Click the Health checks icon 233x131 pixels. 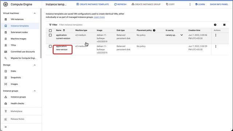(6, 103)
